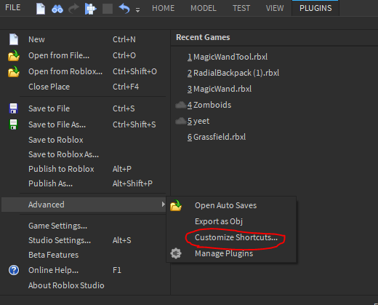Select Open from Roblox menu entry
This screenshot has width=378, height=305.
point(84,71)
